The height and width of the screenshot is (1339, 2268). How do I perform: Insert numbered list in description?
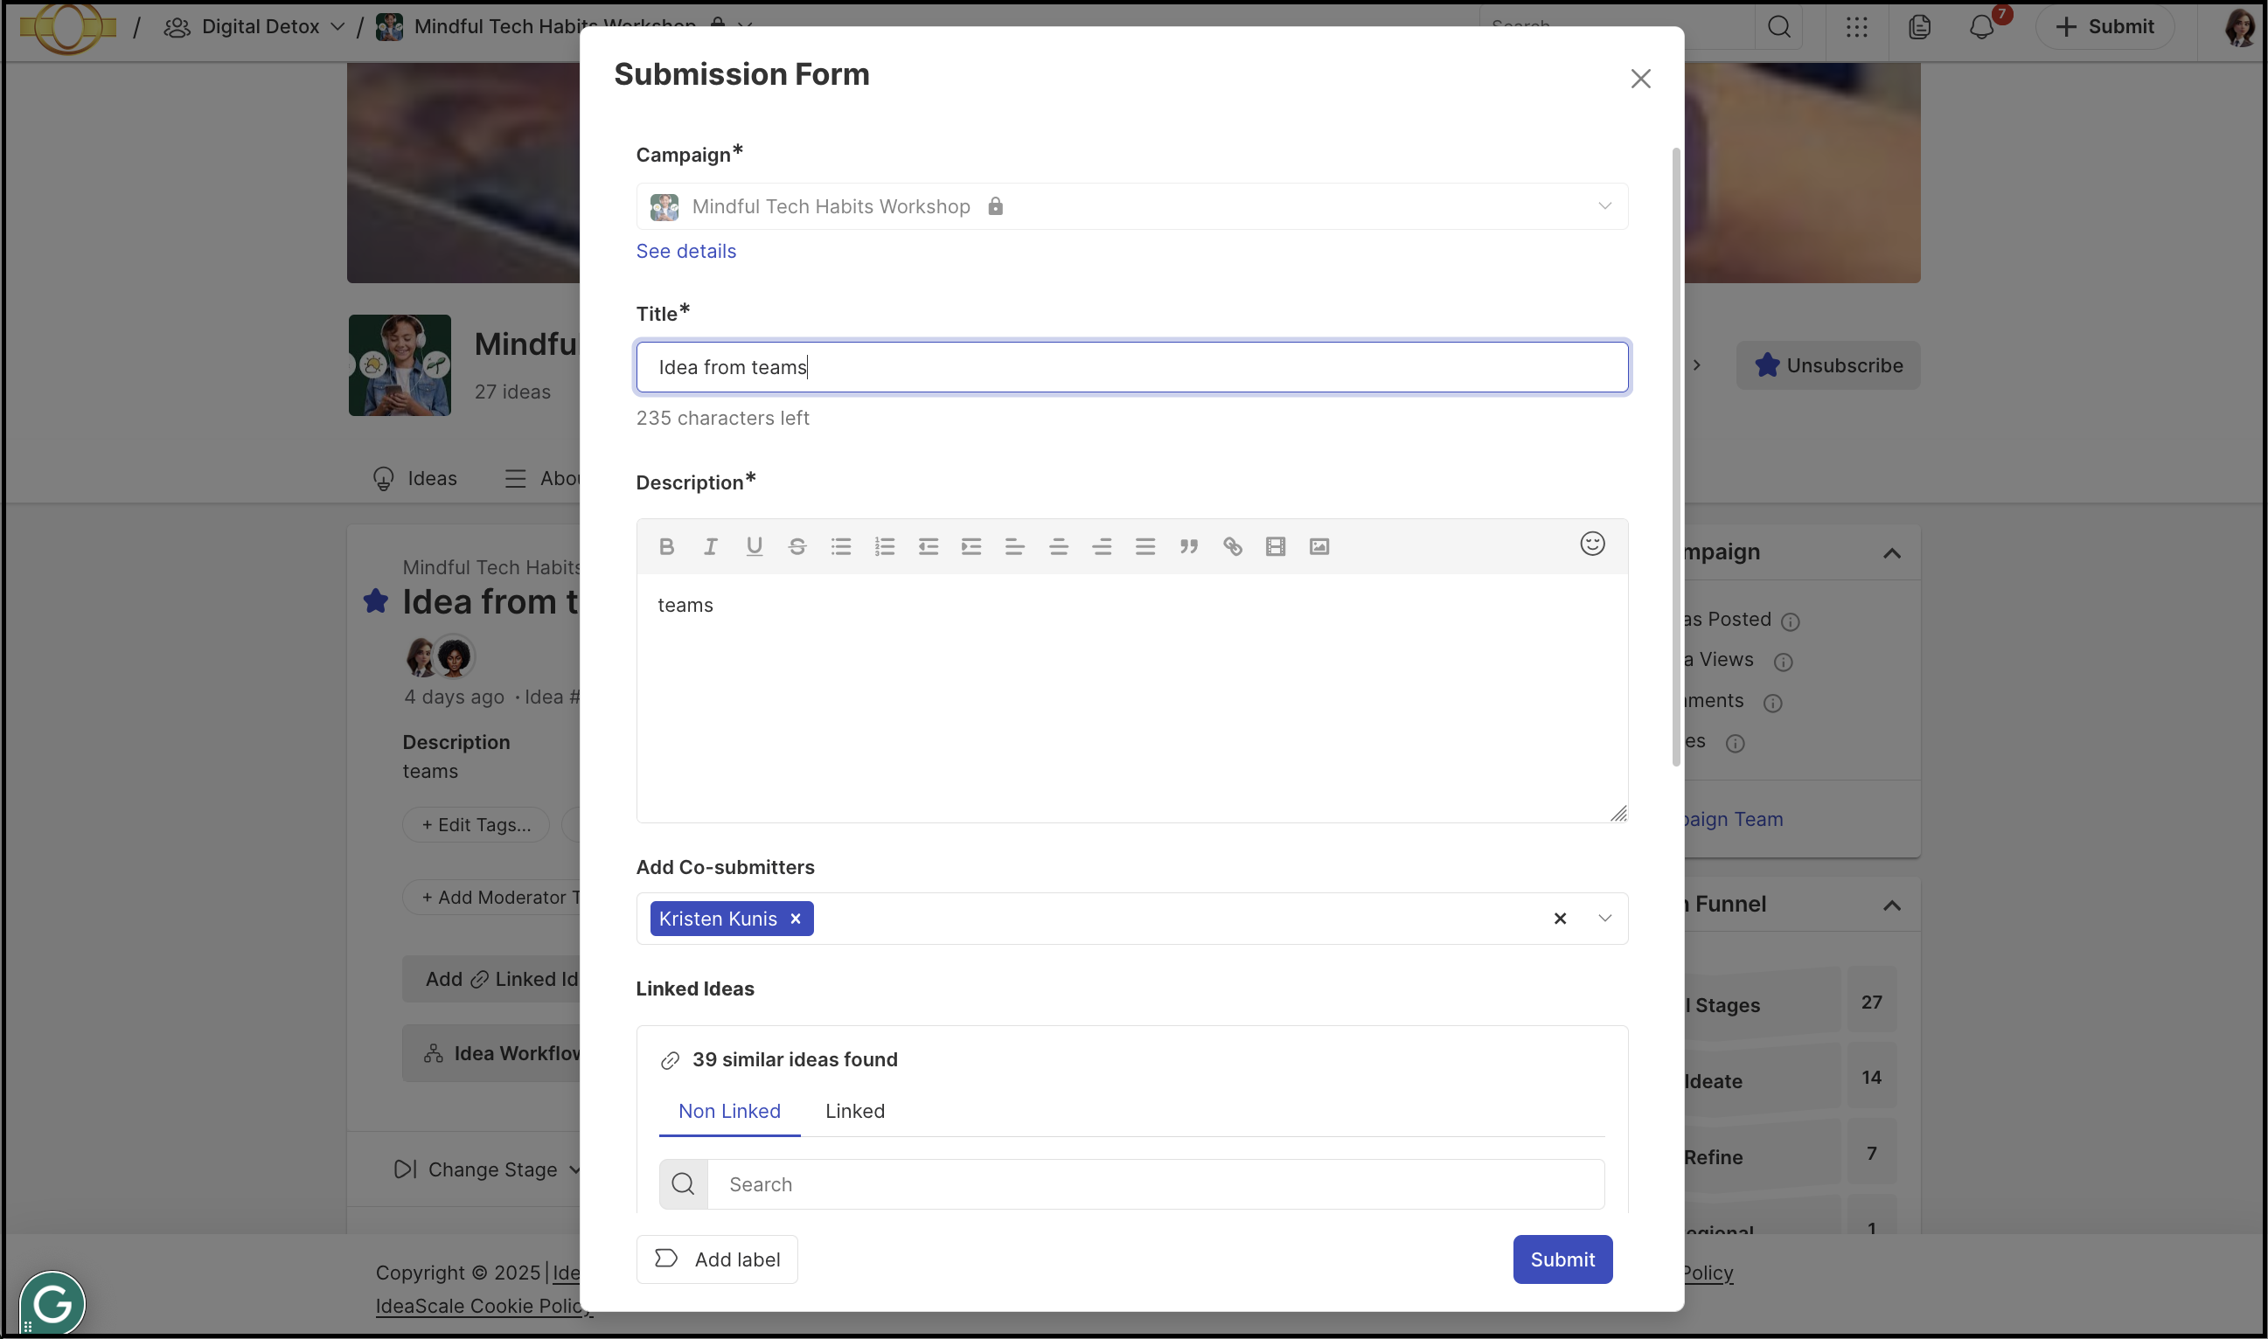[x=885, y=546]
